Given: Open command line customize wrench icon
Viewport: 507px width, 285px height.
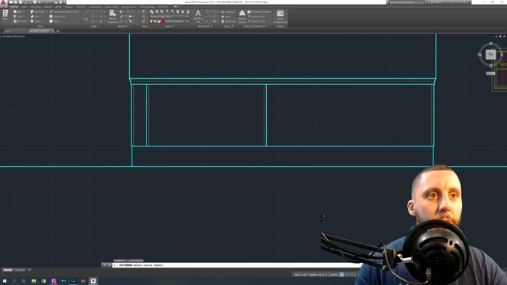Looking at the screenshot, I should pos(109,265).
